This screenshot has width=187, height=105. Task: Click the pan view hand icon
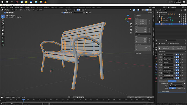pyautogui.click(x=131, y=27)
